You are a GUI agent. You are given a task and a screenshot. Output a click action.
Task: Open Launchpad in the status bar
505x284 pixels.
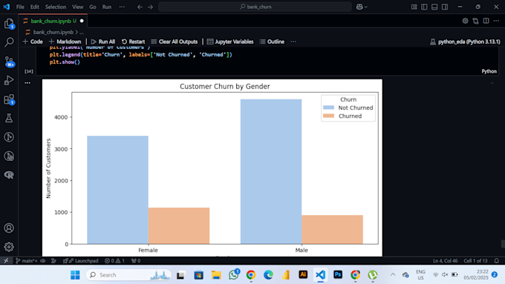pos(80,260)
